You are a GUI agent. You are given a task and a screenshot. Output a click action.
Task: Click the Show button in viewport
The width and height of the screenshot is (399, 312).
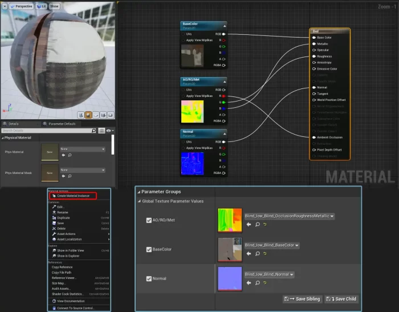pyautogui.click(x=54, y=6)
